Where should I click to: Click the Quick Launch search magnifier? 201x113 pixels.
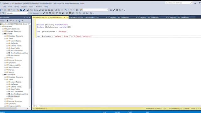(191, 3)
